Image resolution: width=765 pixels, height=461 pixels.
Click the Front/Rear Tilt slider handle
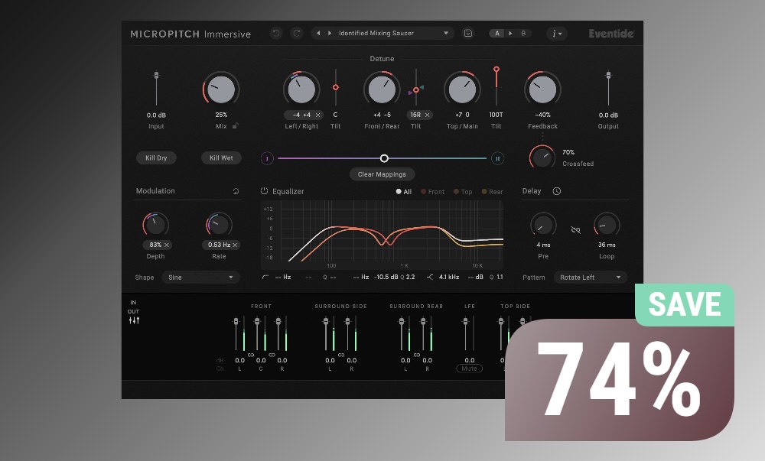415,89
